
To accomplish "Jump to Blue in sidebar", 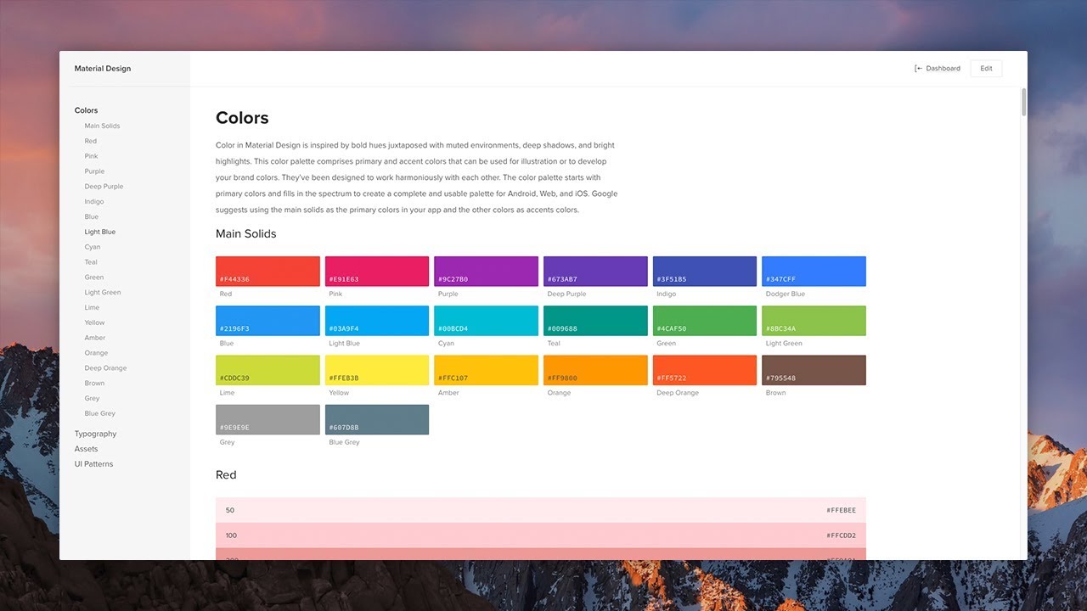I will click(92, 217).
